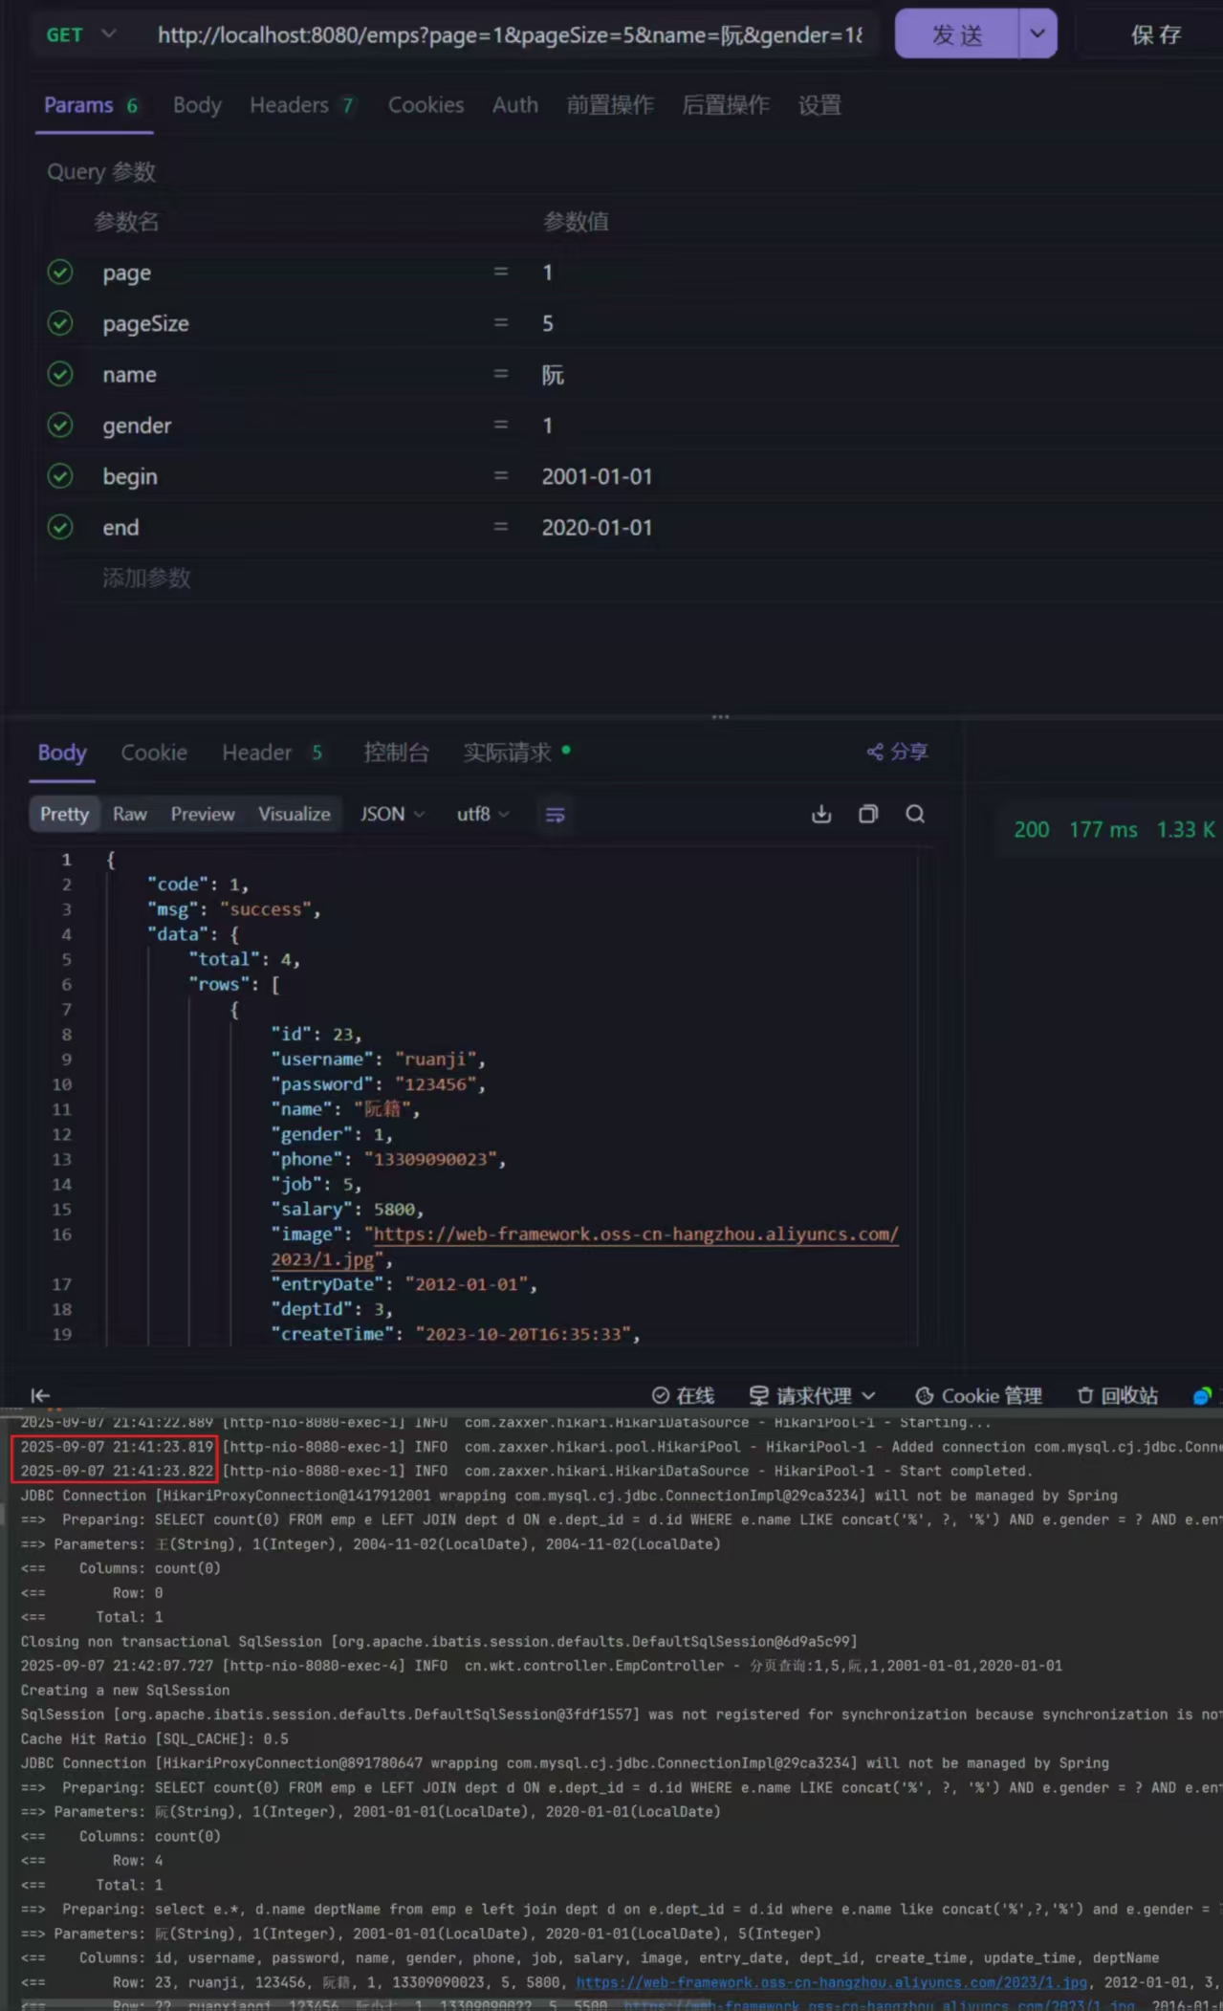Click the request URL input field

[x=509, y=35]
